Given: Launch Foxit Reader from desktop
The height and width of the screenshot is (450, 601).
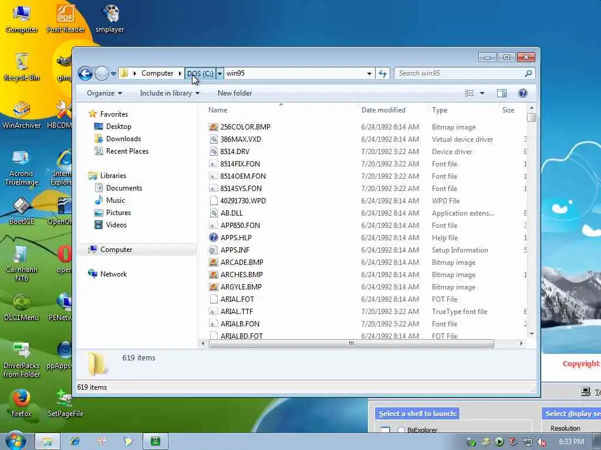Looking at the screenshot, I should tap(66, 19).
